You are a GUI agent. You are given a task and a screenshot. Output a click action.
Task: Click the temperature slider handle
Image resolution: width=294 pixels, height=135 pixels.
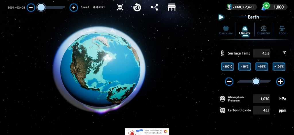(x=256, y=81)
